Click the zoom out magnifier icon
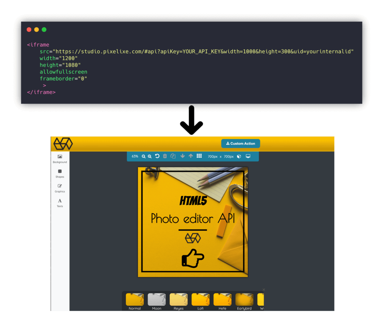Image resolution: width=384 pixels, height=313 pixels. 143,156
